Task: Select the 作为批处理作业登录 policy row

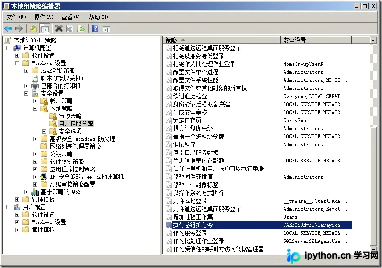Action: (x=258, y=241)
